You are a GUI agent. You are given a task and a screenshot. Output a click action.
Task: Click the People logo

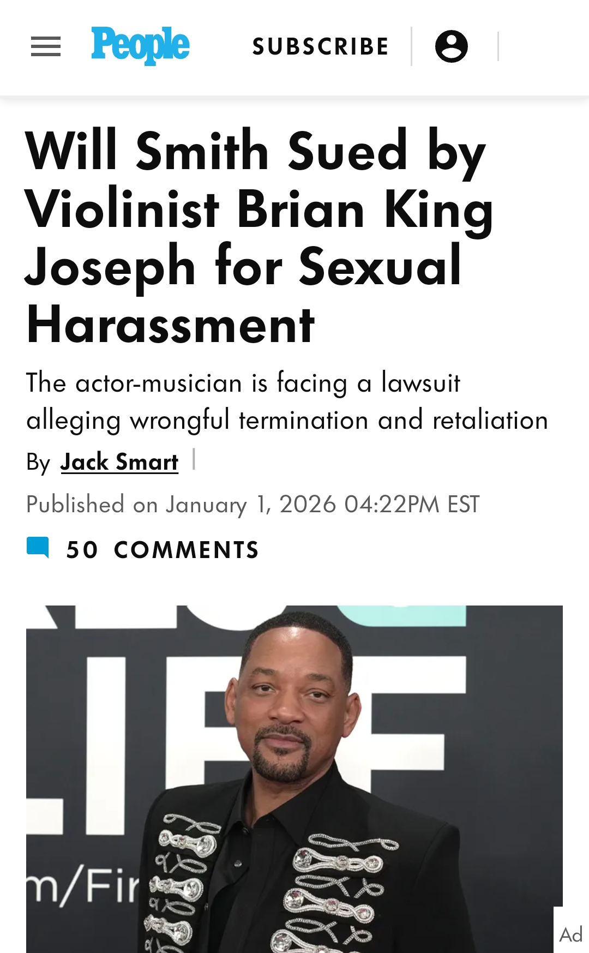pyautogui.click(x=140, y=45)
